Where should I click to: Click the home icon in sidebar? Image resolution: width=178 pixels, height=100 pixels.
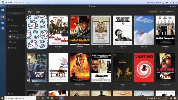(x=9, y=20)
